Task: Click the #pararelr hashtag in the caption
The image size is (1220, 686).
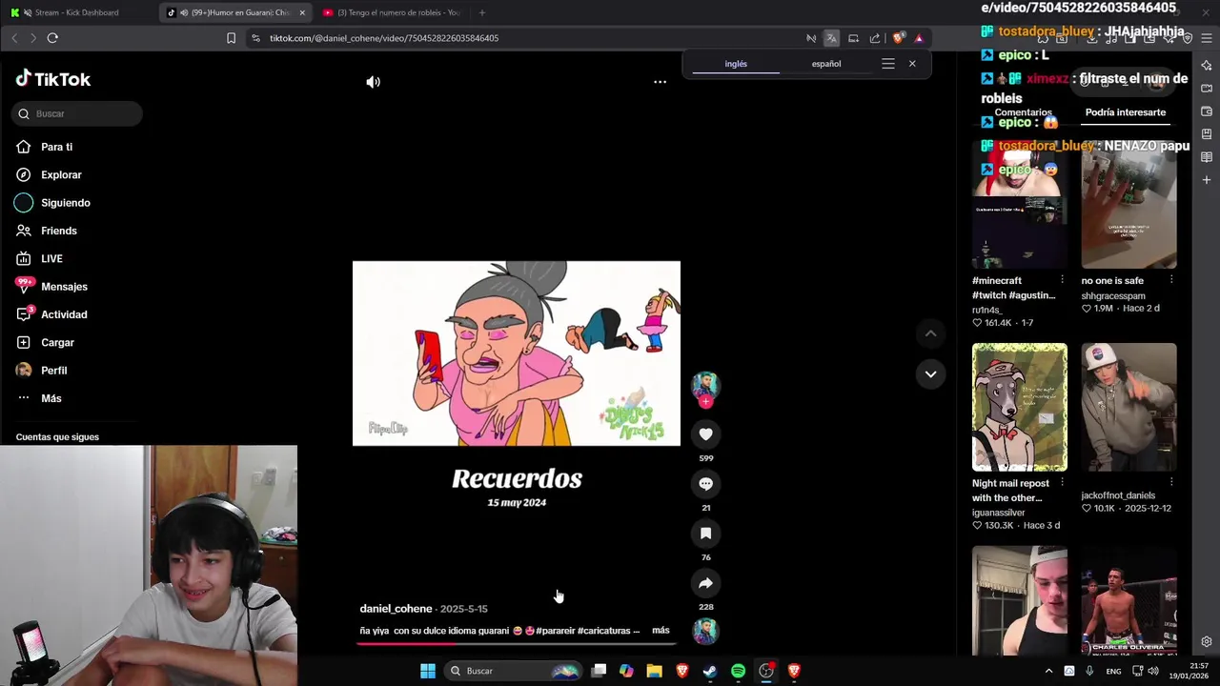Action: click(555, 631)
